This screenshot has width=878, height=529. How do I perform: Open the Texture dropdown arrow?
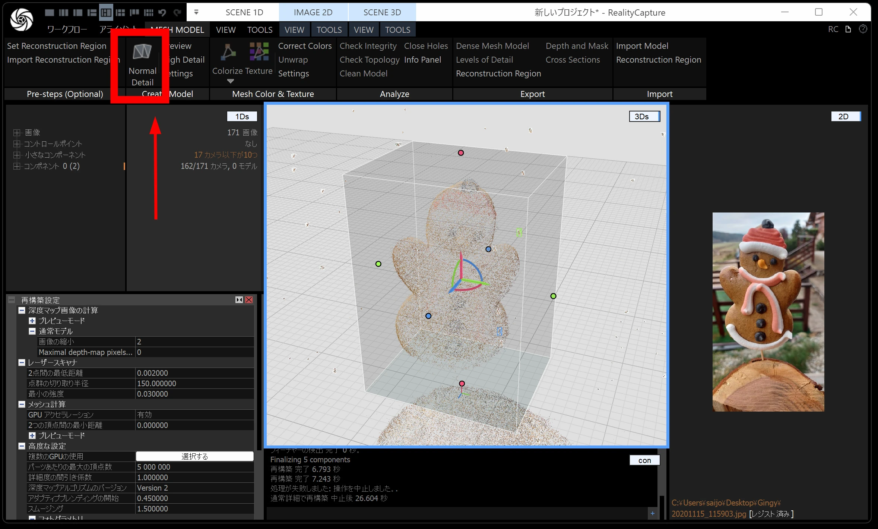231,81
